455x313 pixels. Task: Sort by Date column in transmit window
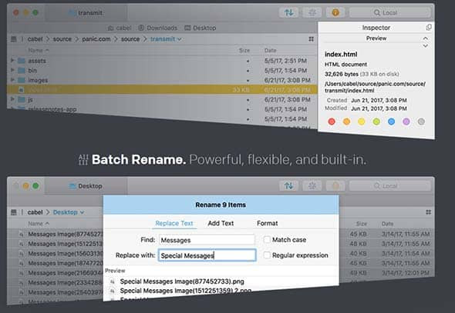(270, 50)
